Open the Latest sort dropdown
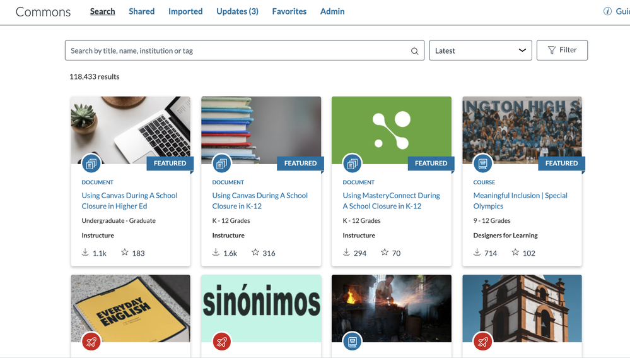 (x=480, y=51)
